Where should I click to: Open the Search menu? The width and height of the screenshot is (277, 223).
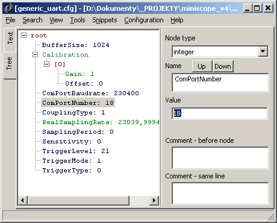coord(33,20)
